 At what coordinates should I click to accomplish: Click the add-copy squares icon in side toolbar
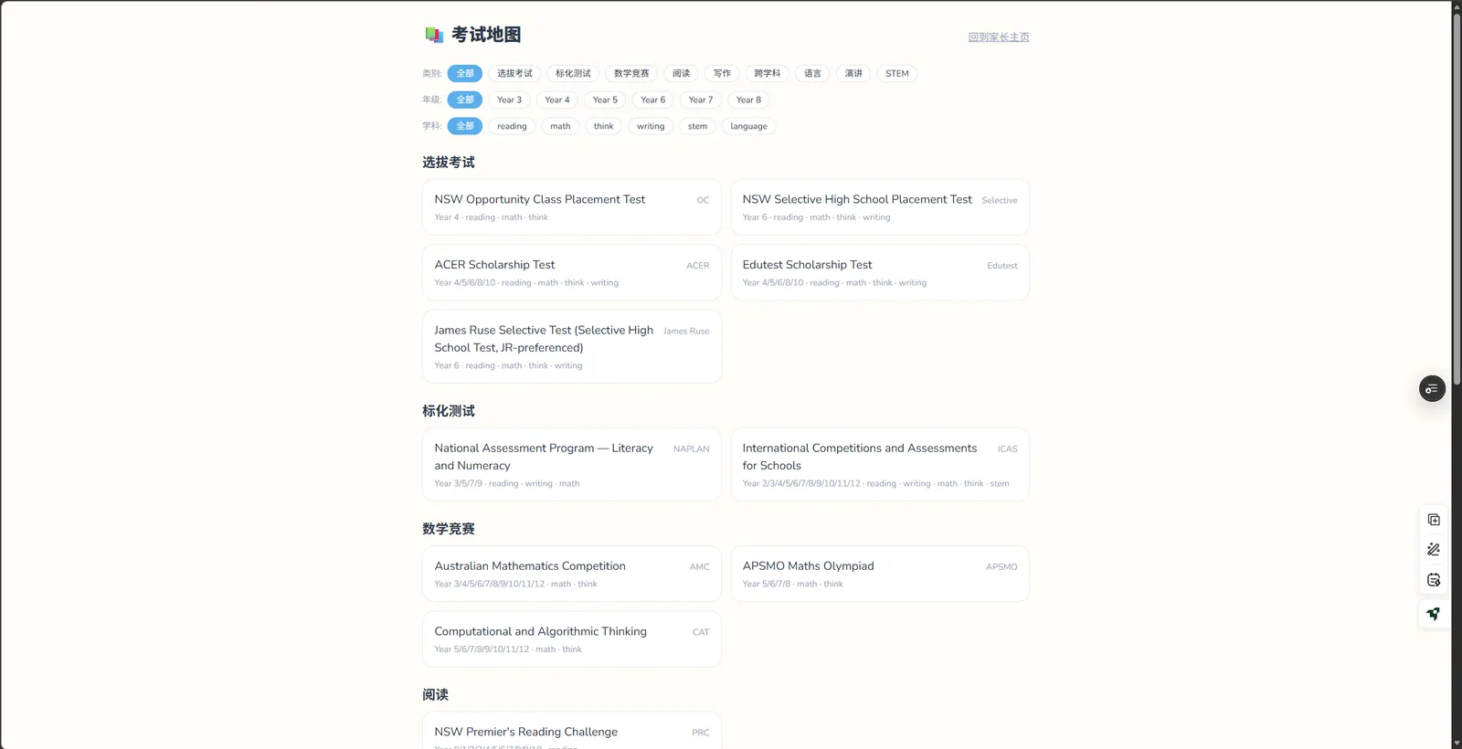pos(1434,520)
